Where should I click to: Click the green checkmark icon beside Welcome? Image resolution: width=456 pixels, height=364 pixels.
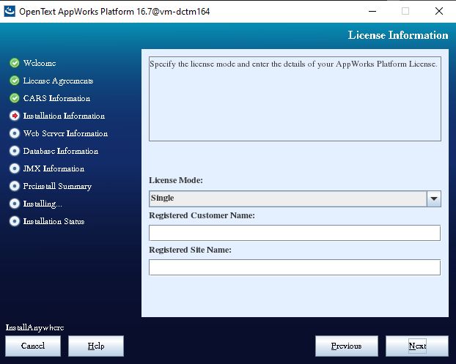coord(15,63)
